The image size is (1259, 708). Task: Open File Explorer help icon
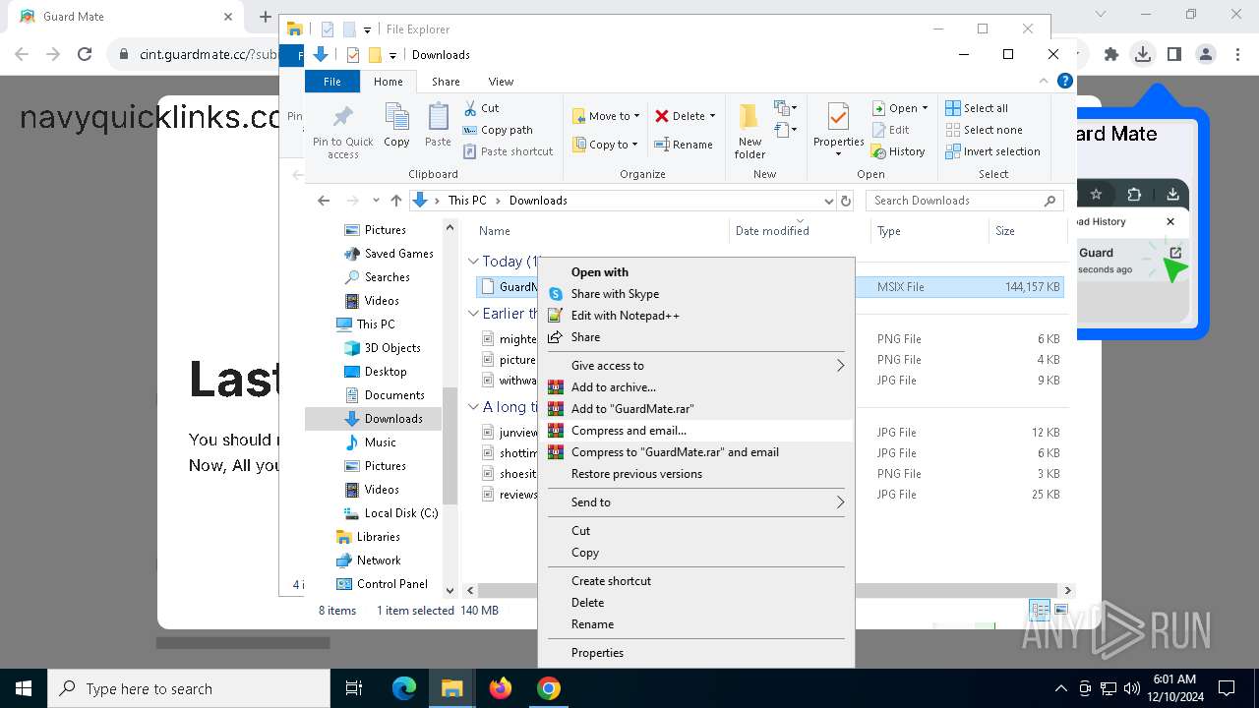coord(1064,82)
